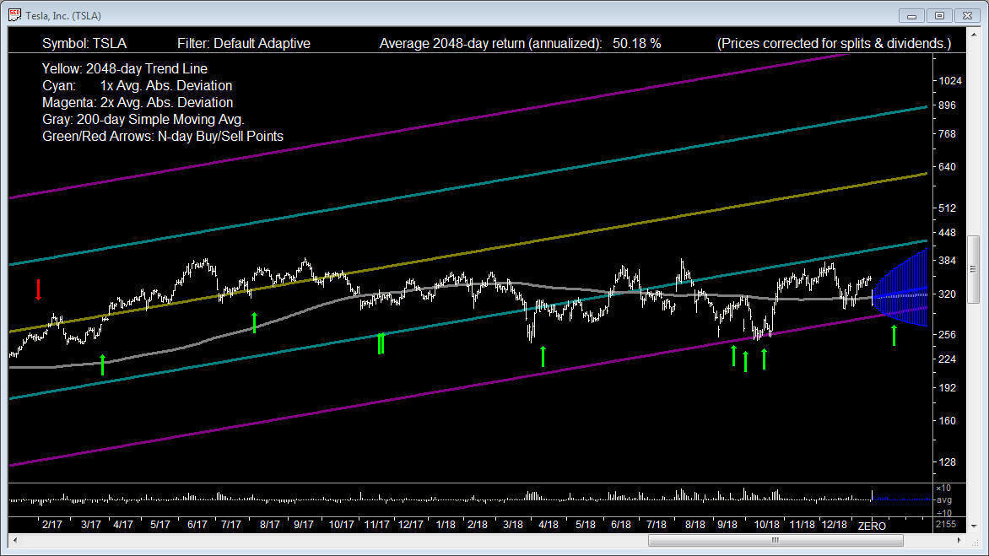This screenshot has width=989, height=556.
Task: Click "Magenta: 2x Avg. Abs. Deviation" legend entry
Action: pyautogui.click(x=138, y=103)
